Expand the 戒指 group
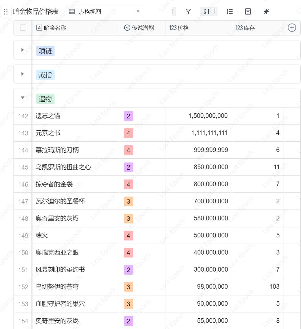Viewport: 301px width, 329px height. pyautogui.click(x=22, y=74)
